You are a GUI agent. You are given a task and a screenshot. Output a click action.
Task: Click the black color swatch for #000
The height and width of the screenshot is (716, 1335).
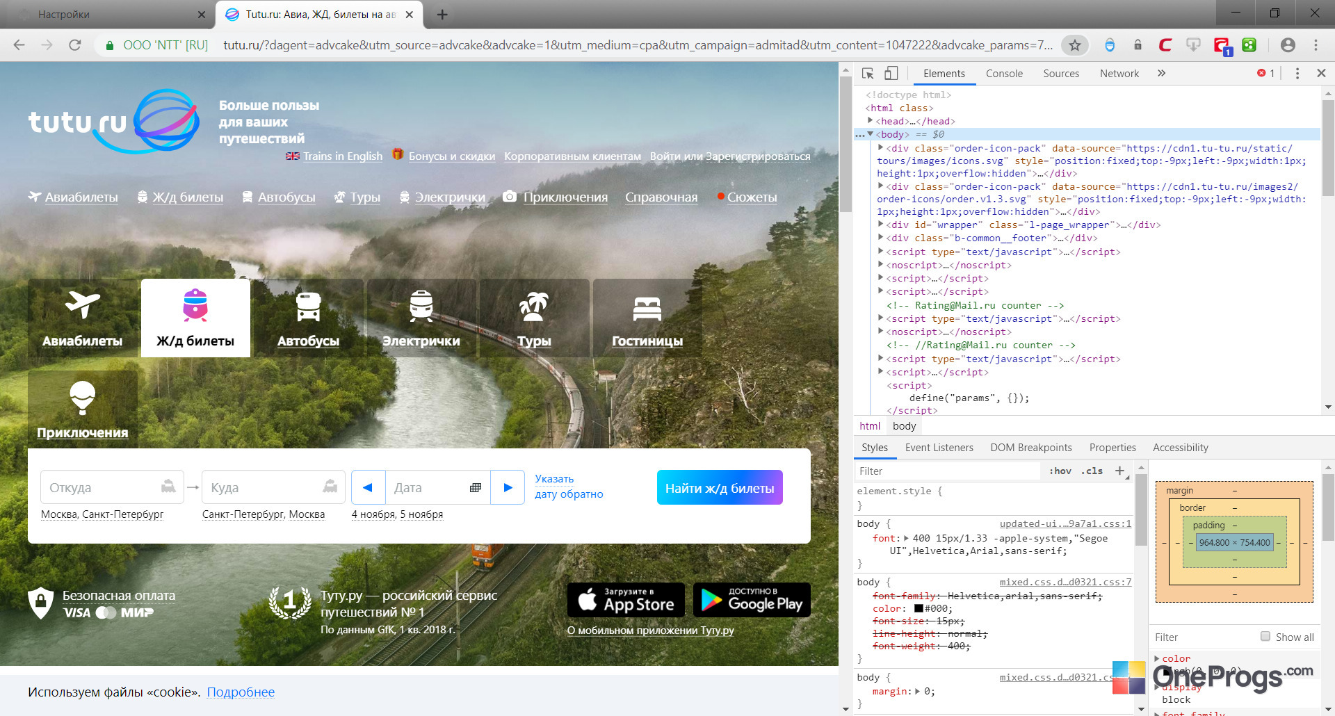pyautogui.click(x=919, y=608)
